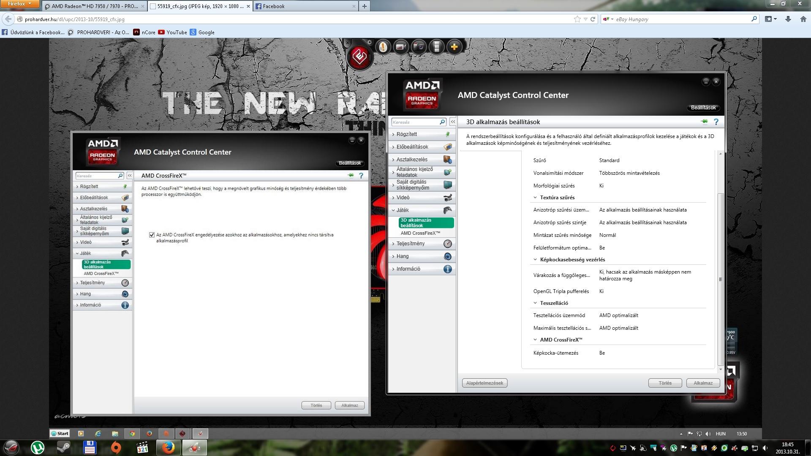Click the Firefox back arrow button
The height and width of the screenshot is (456, 811).
(8, 19)
